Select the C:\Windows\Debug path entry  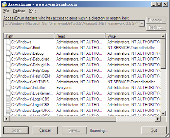(27, 53)
